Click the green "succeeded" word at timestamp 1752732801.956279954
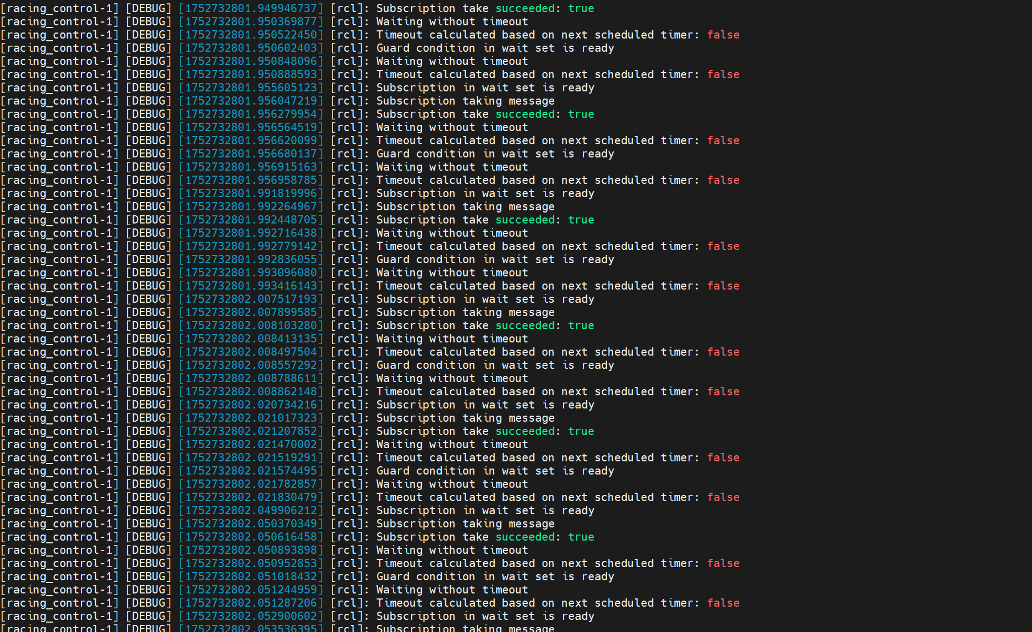Viewport: 1032px width, 632px height. (x=525, y=114)
